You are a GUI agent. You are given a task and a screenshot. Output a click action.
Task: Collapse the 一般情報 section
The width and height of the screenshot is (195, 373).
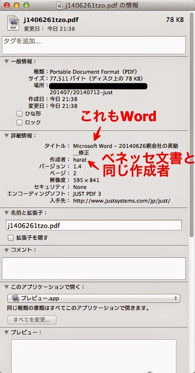click(x=6, y=62)
